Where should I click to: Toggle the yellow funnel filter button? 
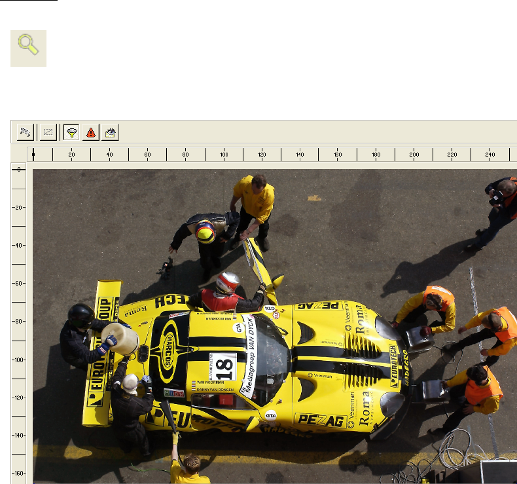tap(71, 133)
